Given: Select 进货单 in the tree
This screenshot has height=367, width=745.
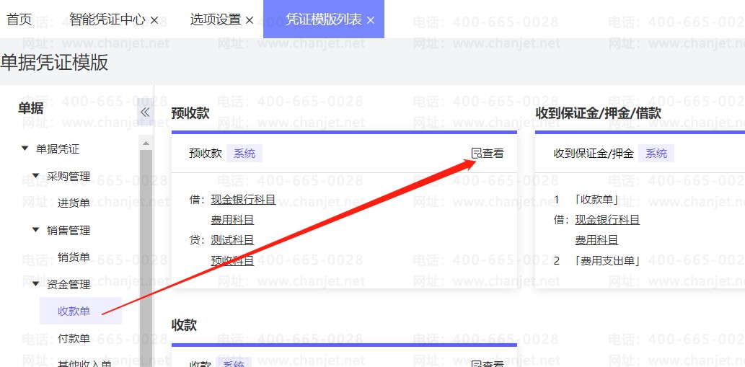Looking at the screenshot, I should (74, 203).
